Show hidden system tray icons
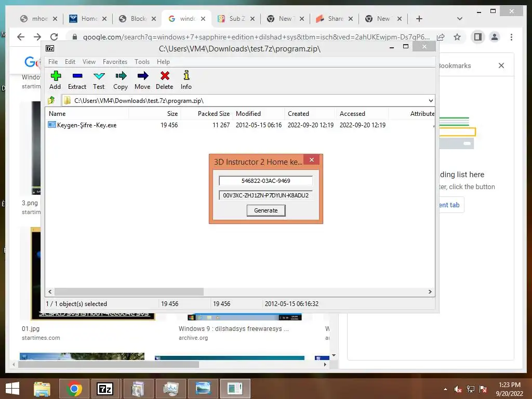This screenshot has height=399, width=532. tap(445, 389)
